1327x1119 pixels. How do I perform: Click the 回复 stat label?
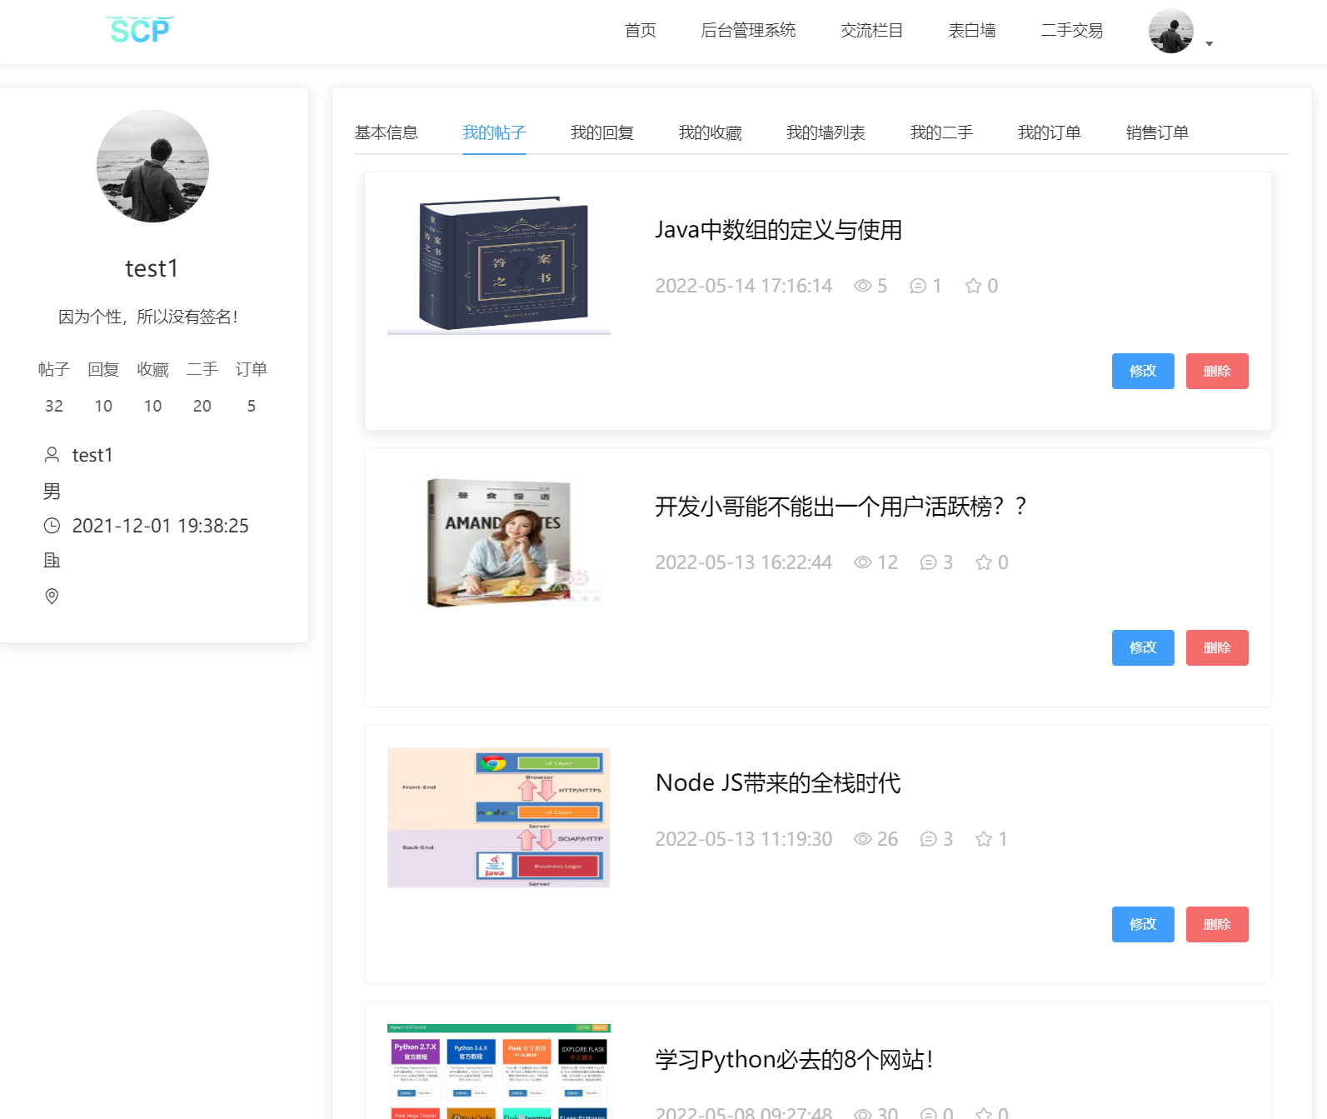point(103,369)
